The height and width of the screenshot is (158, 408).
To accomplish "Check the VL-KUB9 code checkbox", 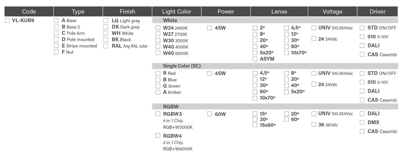I will tap(7, 21).
